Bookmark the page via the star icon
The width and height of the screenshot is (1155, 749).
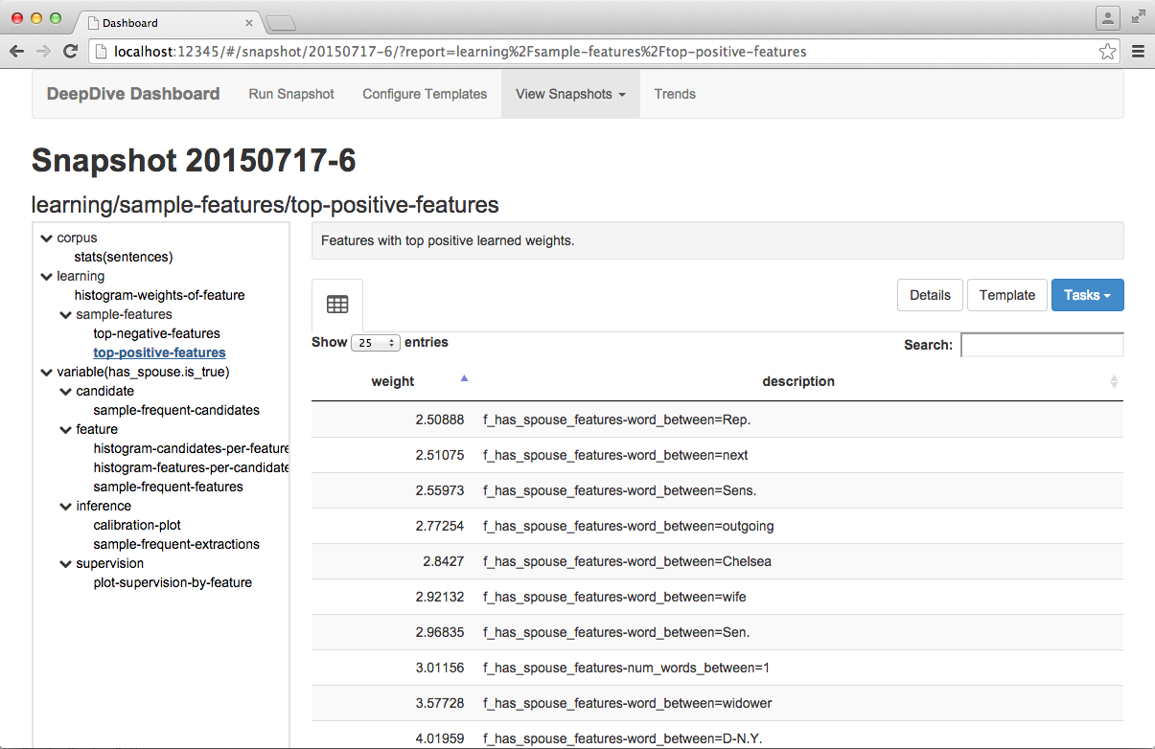[x=1107, y=51]
